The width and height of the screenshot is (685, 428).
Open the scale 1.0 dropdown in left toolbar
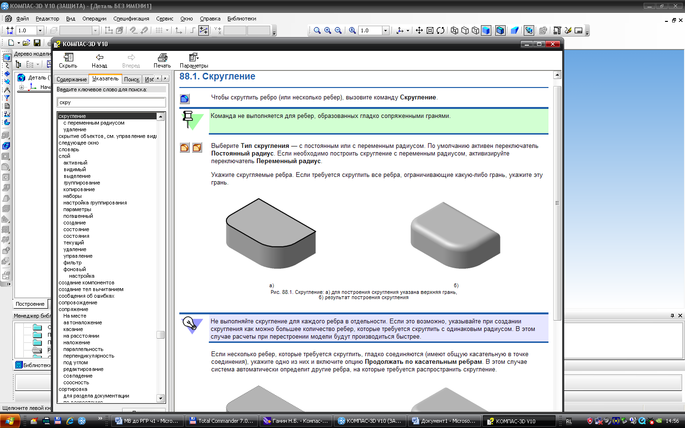[x=39, y=30]
